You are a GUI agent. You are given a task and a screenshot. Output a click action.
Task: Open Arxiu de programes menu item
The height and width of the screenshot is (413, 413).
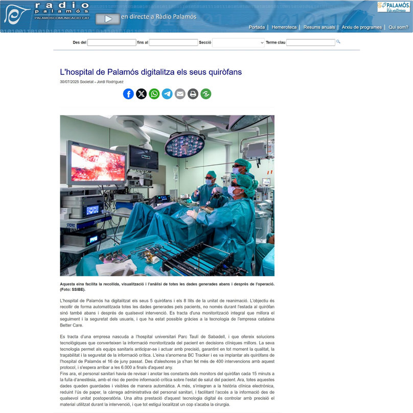361,27
